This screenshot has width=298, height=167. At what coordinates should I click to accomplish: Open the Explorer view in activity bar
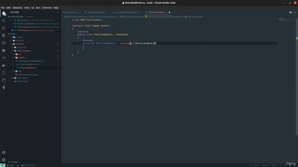click(x=4, y=13)
